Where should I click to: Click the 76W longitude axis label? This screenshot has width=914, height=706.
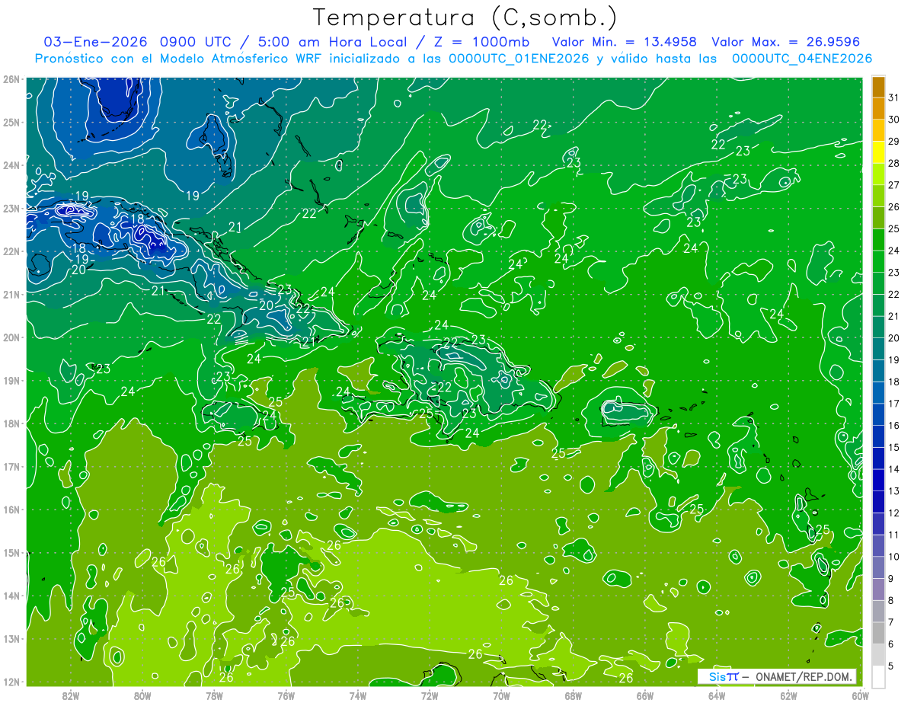[286, 696]
